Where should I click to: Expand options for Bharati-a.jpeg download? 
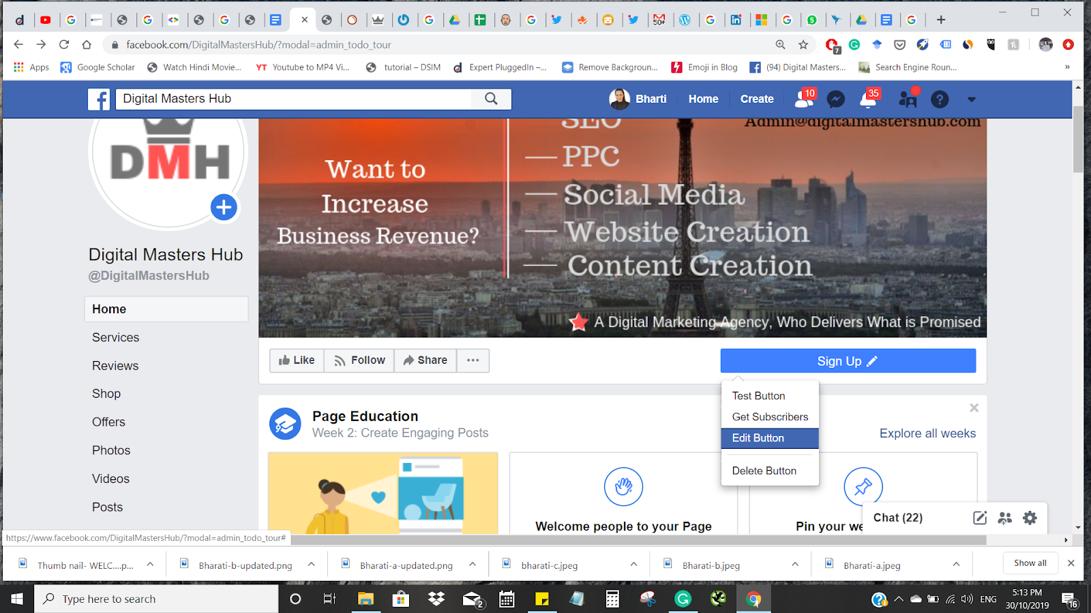coord(956,565)
